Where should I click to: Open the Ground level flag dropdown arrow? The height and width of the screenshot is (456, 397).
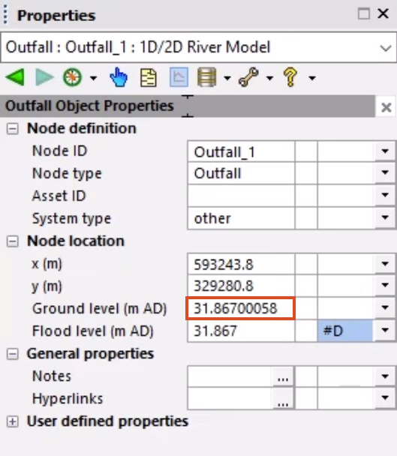coord(385,307)
